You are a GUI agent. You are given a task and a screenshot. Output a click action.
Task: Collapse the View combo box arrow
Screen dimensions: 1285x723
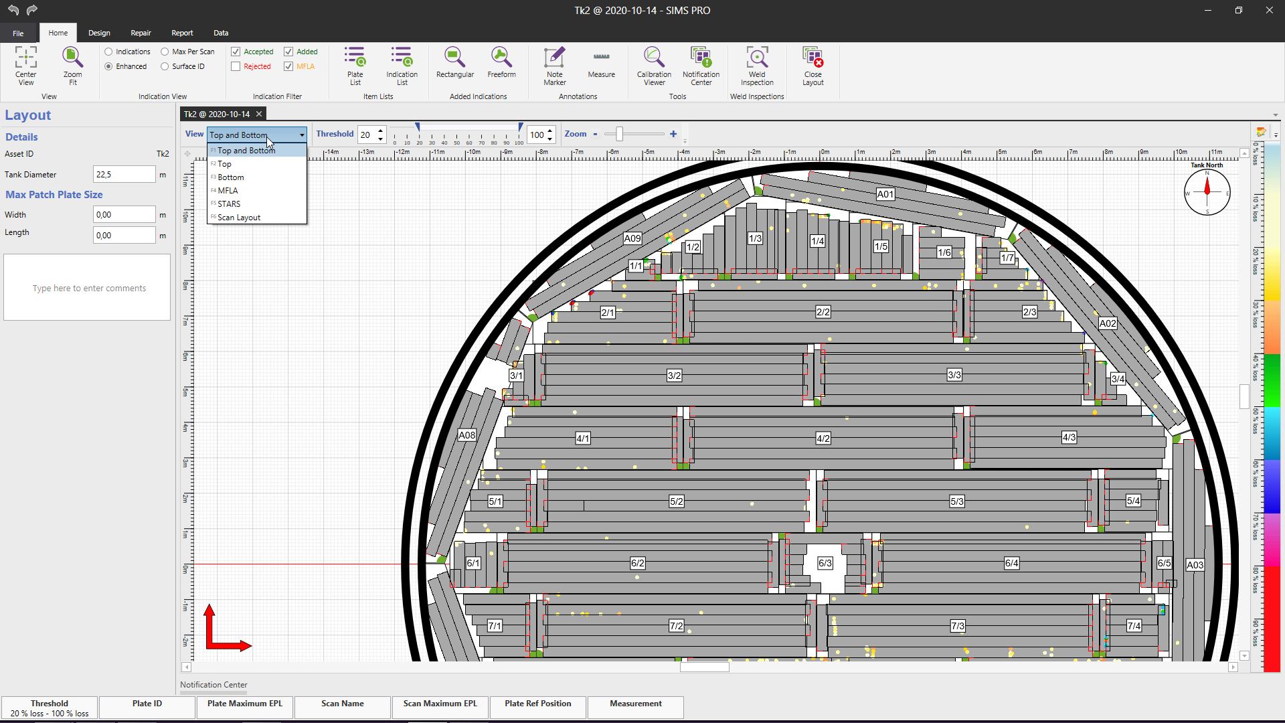(x=302, y=135)
